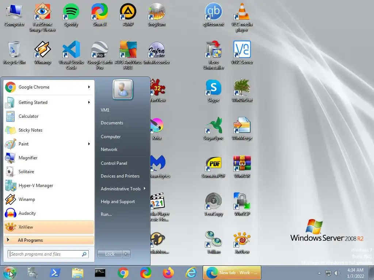374x280 pixels.
Task: Click the VLC media player desktop icon
Action: coord(242,17)
